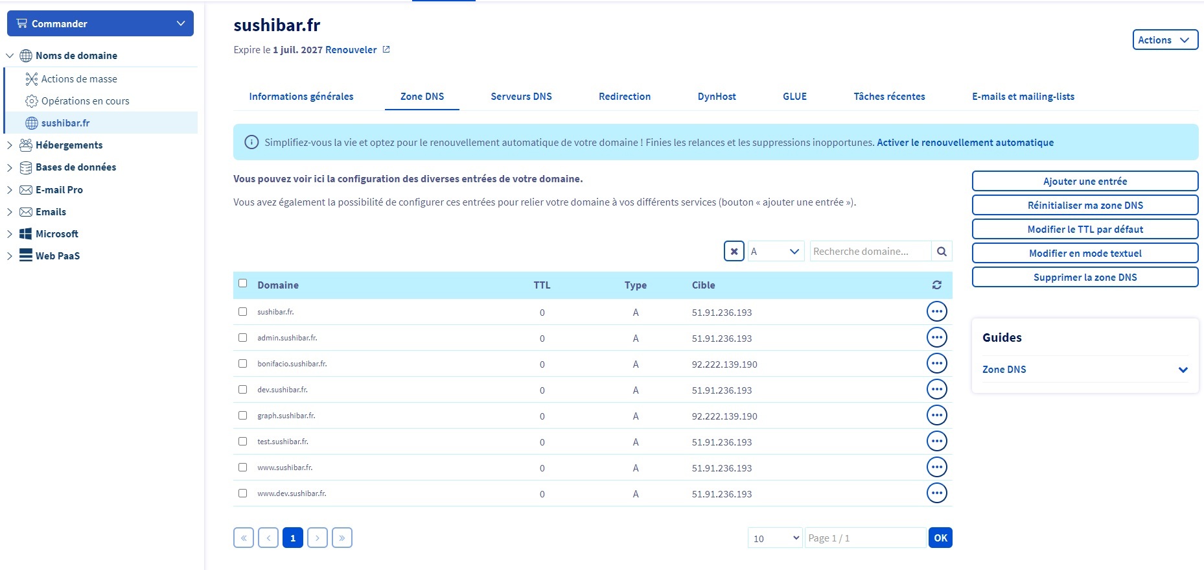Screen dimensions: 1204x570
Task: Focus the Recherche domaine search field
Action: tap(870, 252)
